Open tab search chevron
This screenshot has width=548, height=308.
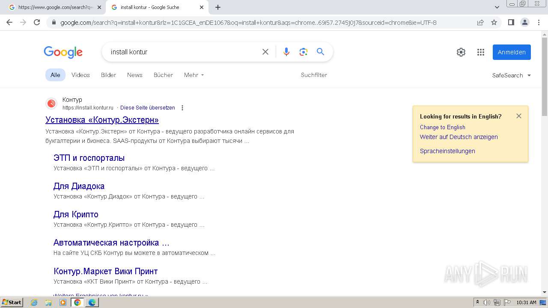pos(497,7)
